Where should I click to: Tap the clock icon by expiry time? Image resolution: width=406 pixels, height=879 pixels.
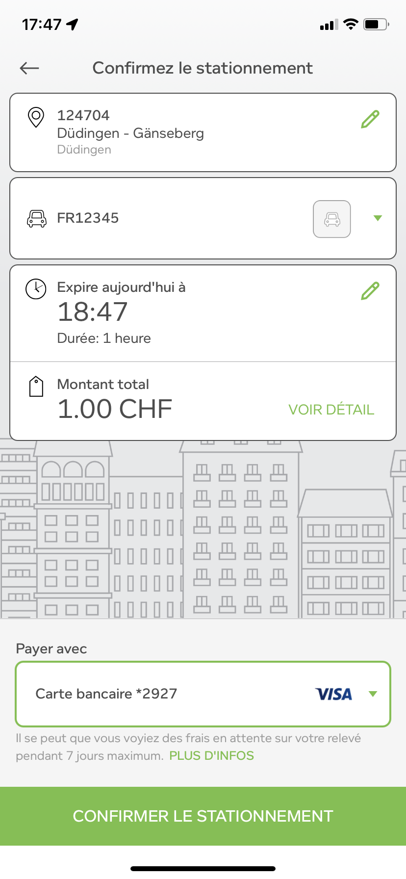pos(36,289)
